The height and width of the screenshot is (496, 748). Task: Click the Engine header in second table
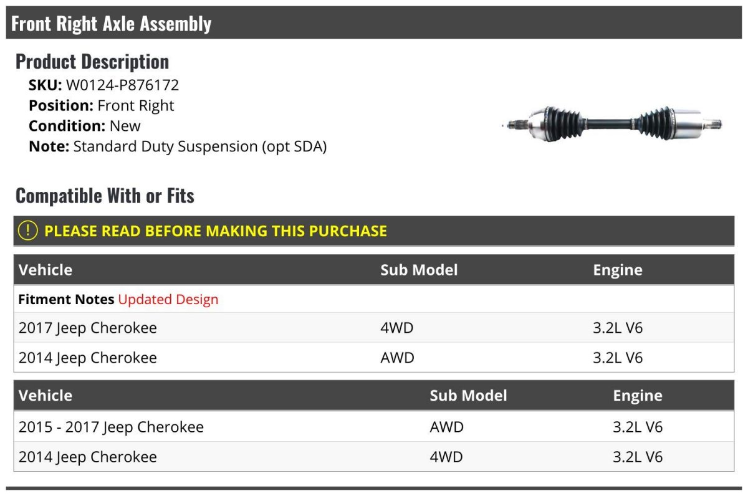coord(638,395)
